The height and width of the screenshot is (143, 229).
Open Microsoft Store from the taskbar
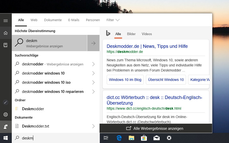pyautogui.click(x=144, y=138)
